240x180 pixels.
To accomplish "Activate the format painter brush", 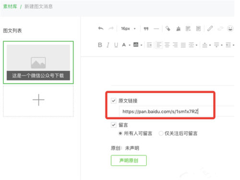I will (x=178, y=29).
